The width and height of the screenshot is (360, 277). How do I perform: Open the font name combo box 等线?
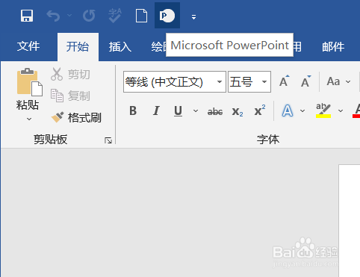(x=175, y=82)
